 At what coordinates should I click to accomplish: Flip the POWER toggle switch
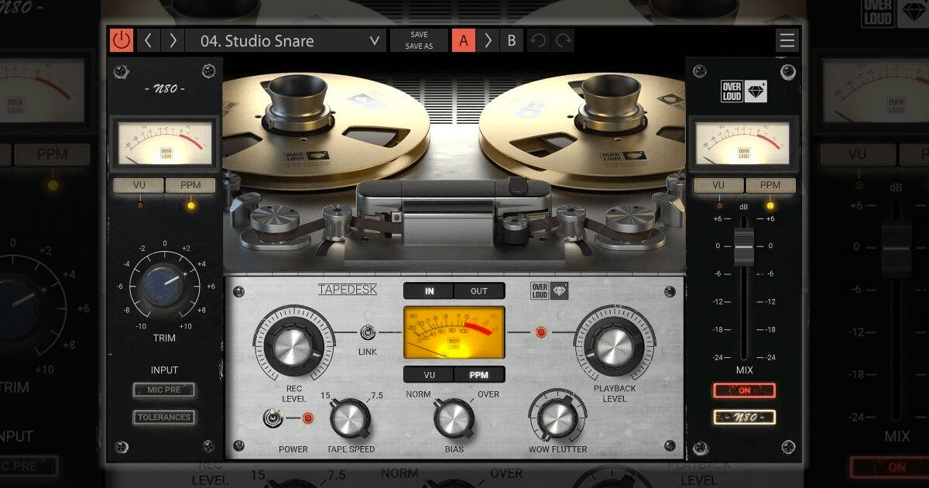tap(272, 418)
